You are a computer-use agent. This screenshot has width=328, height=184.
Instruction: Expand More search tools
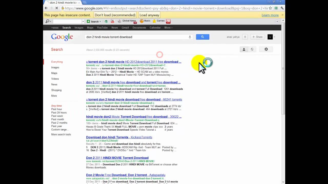click(61, 134)
